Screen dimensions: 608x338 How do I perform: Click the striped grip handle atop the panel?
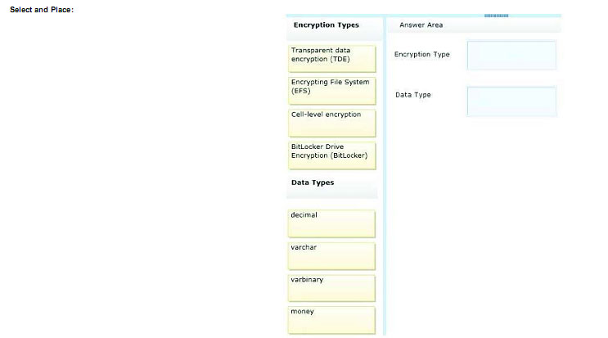497,16
